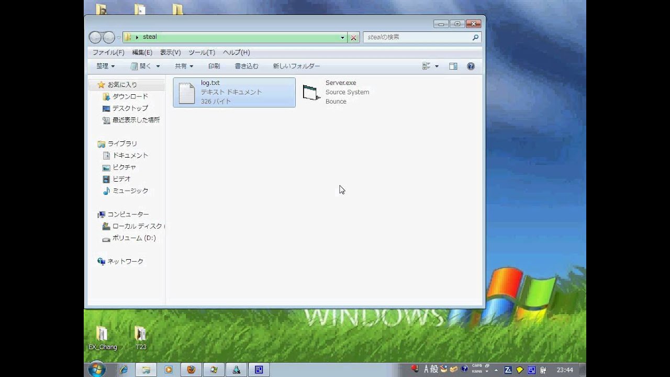Open the change view dropdown arrow
Screen dimensions: 670x377
(437, 66)
